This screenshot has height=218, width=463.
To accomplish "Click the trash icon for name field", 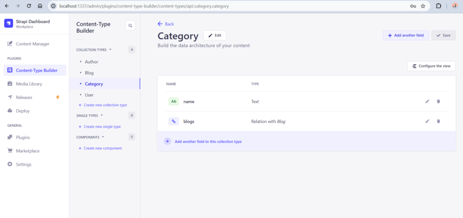I will [x=438, y=101].
